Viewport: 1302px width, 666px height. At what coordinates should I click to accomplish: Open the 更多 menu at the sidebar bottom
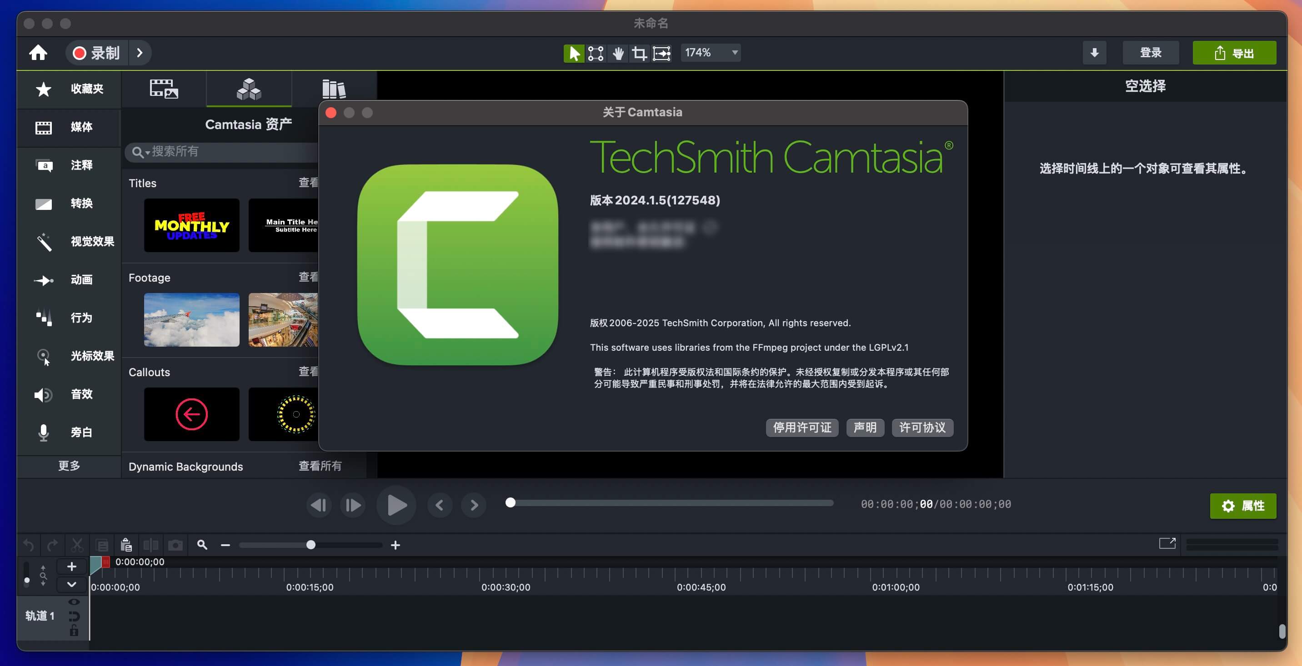(69, 466)
